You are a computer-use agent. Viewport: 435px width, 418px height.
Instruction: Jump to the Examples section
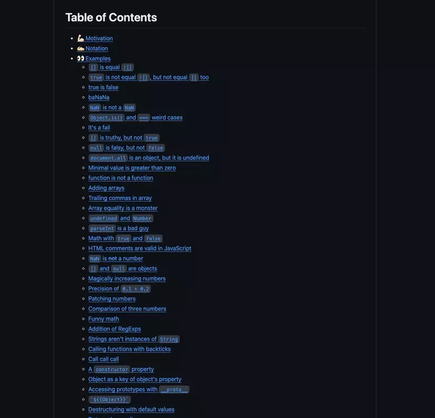[x=98, y=59]
